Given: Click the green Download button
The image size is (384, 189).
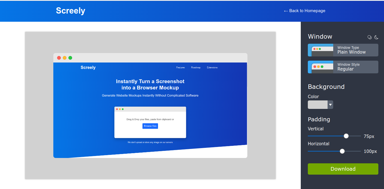Looking at the screenshot, I should (x=343, y=169).
